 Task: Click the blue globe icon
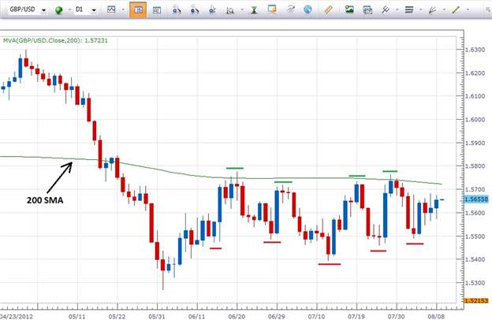click(307, 9)
